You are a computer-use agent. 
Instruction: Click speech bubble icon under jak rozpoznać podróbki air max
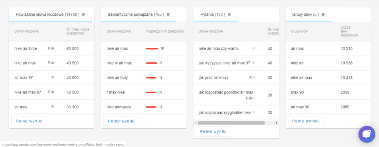[x=254, y=98]
